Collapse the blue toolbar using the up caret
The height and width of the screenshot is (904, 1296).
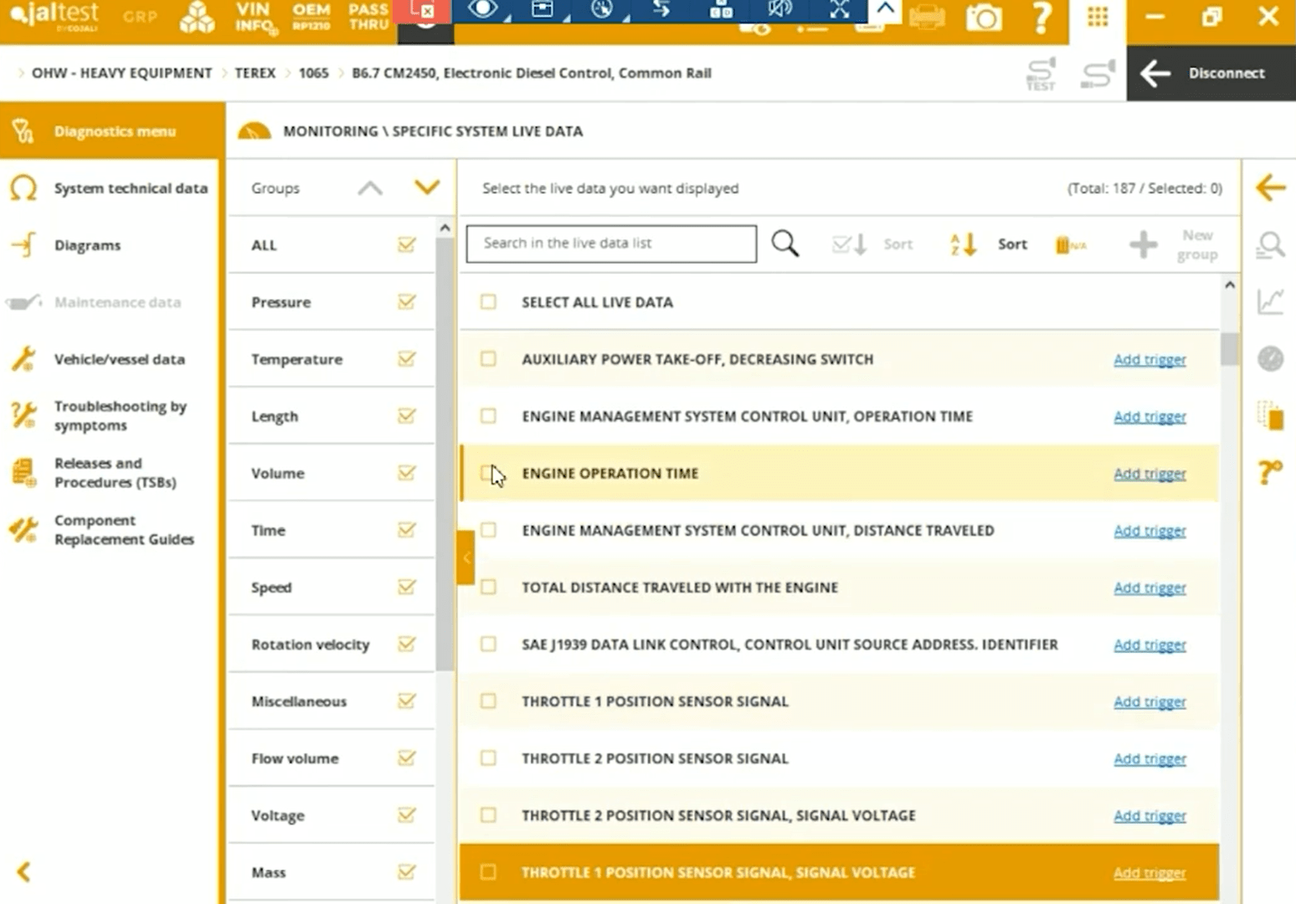(x=885, y=10)
